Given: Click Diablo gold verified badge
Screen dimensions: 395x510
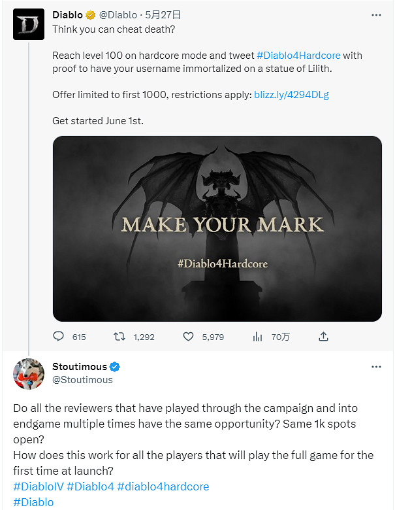Looking at the screenshot, I should (91, 14).
